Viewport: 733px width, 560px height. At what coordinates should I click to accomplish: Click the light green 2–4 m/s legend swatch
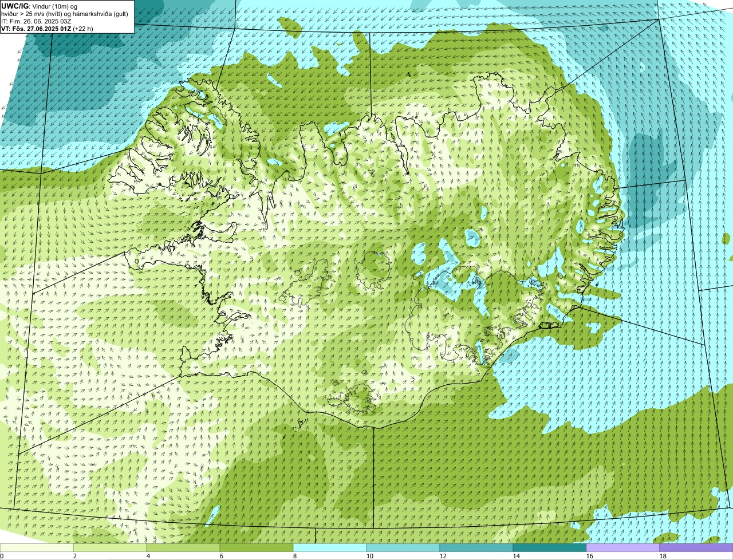pyautogui.click(x=110, y=548)
